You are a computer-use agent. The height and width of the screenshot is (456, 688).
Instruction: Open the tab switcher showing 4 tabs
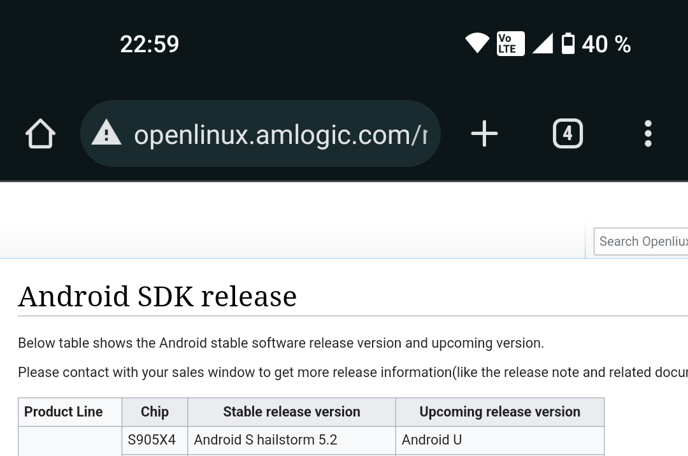(568, 133)
